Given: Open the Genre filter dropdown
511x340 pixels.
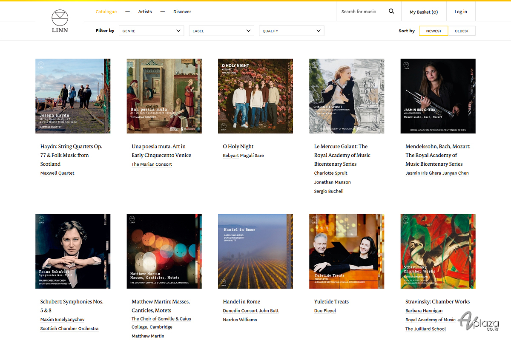Looking at the screenshot, I should (151, 31).
